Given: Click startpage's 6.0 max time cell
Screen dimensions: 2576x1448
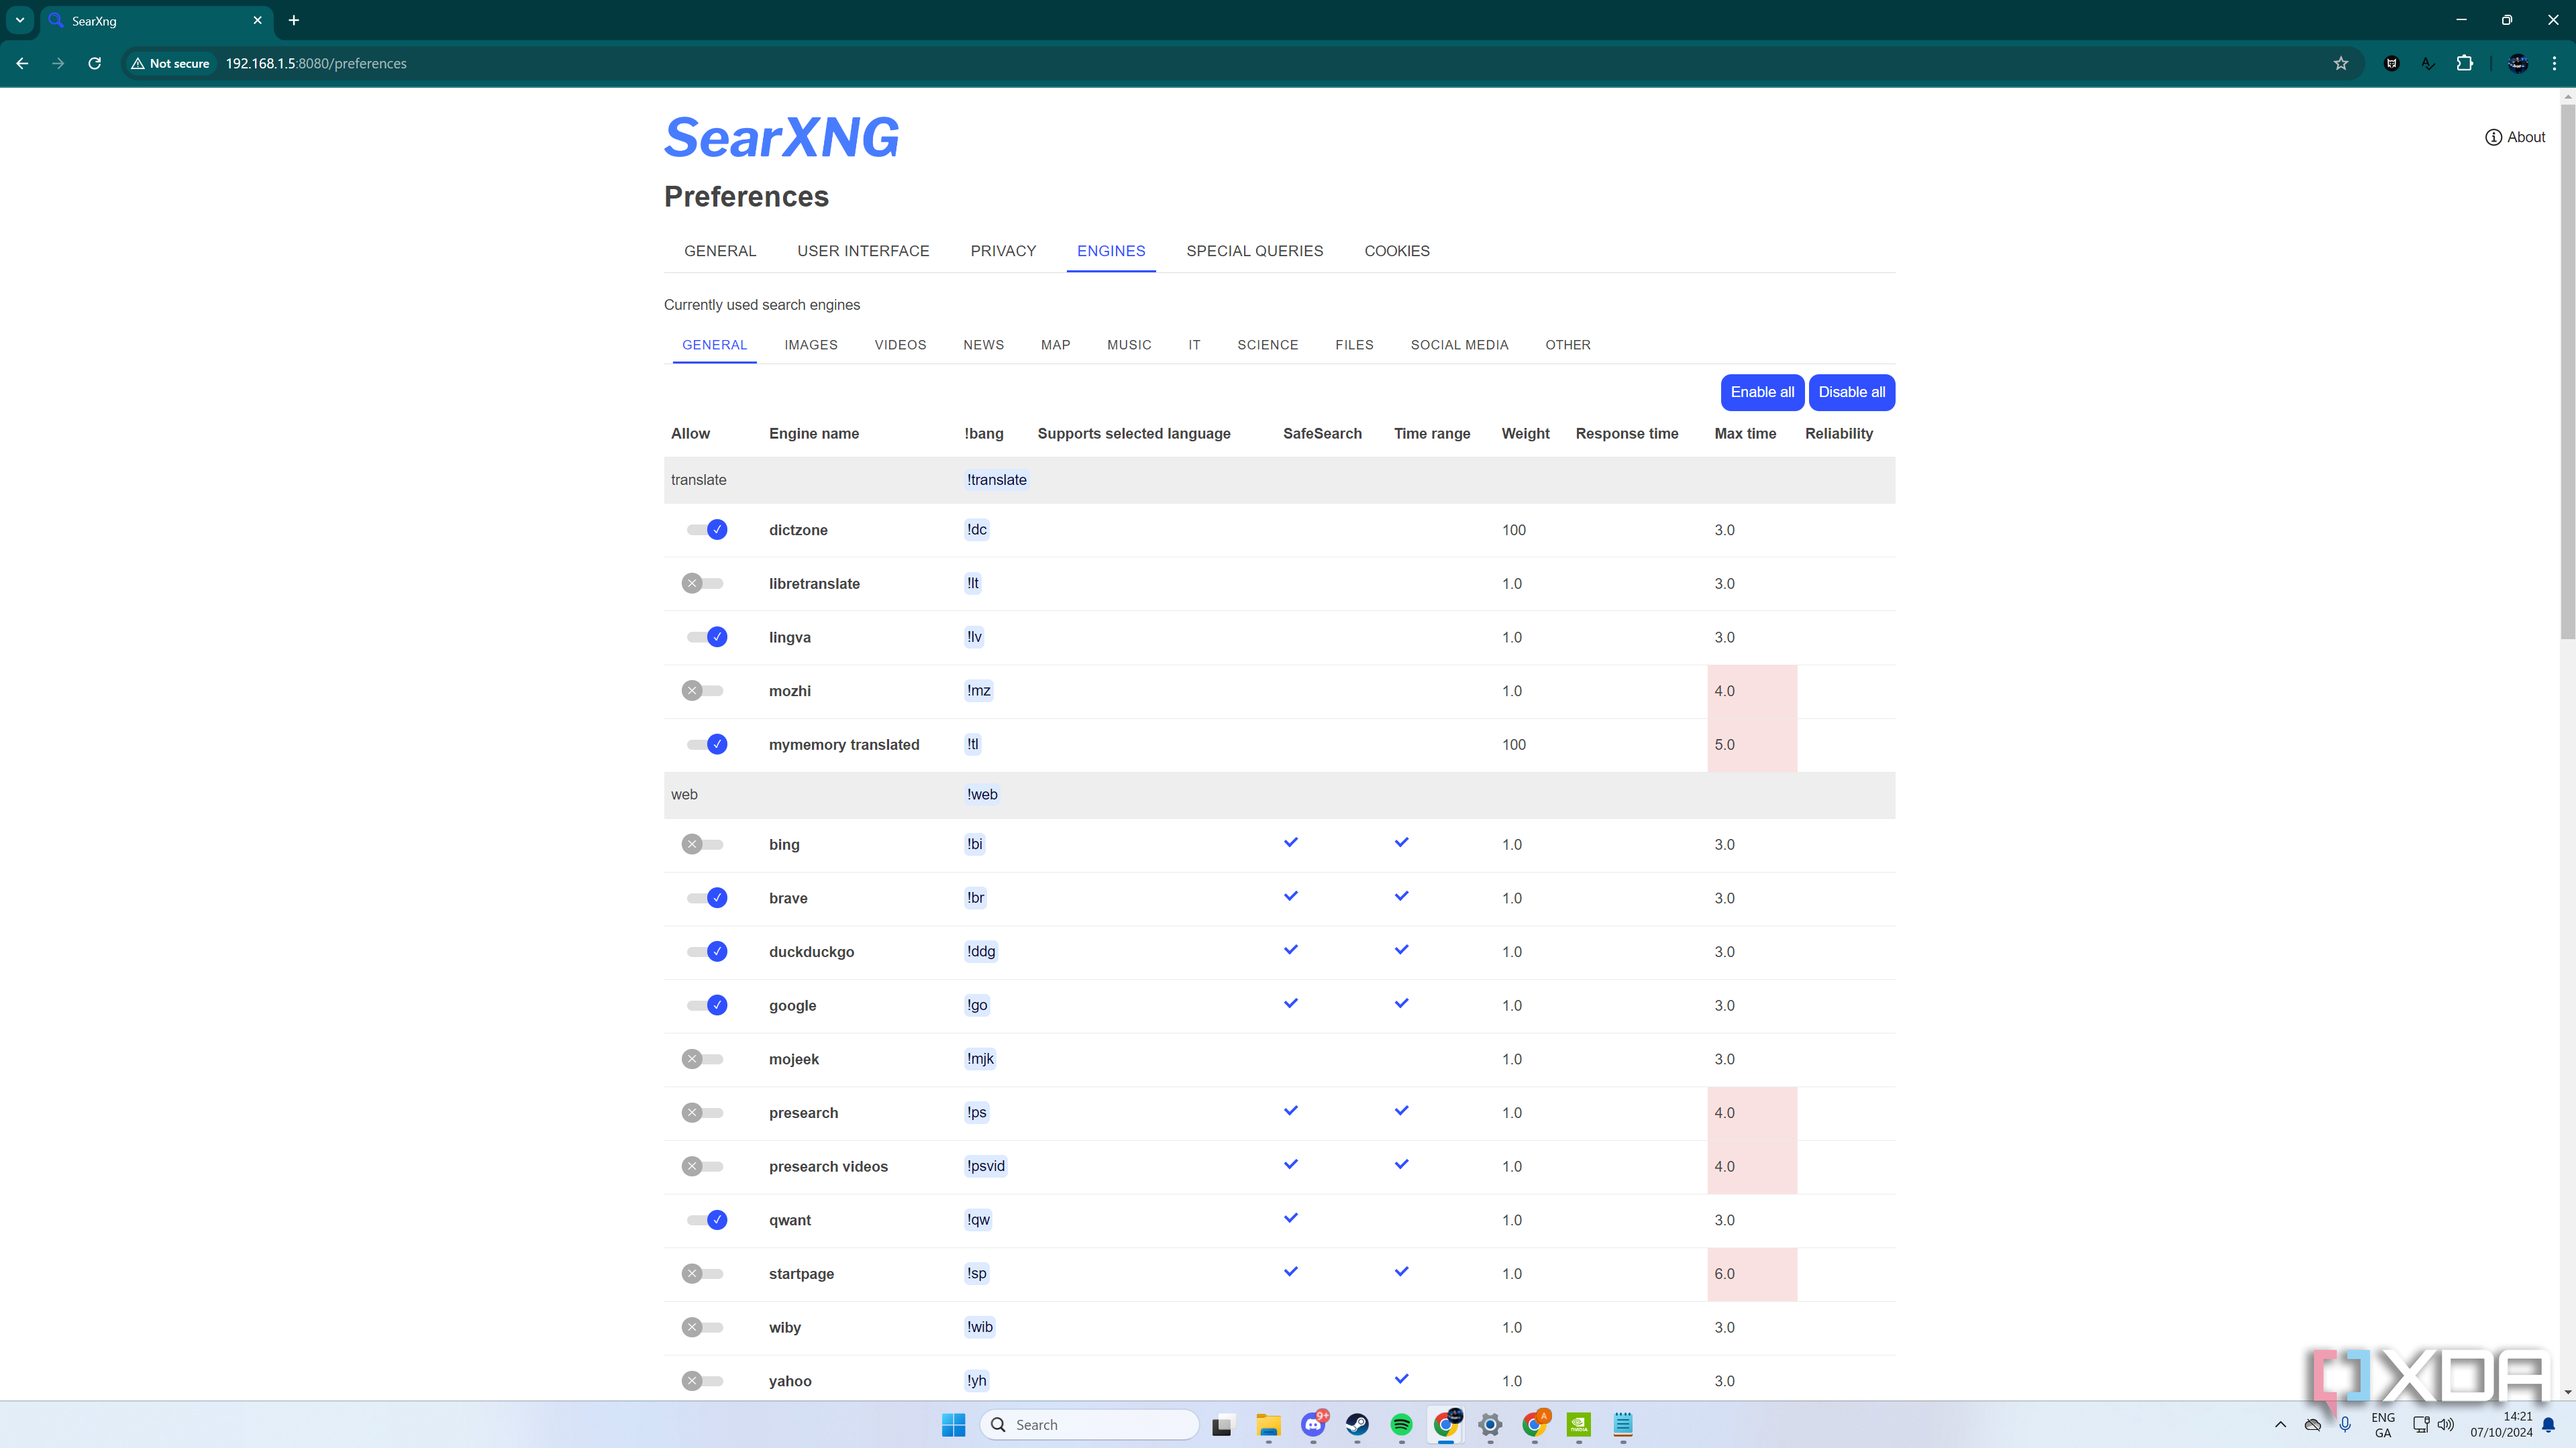Looking at the screenshot, I should (x=1751, y=1274).
